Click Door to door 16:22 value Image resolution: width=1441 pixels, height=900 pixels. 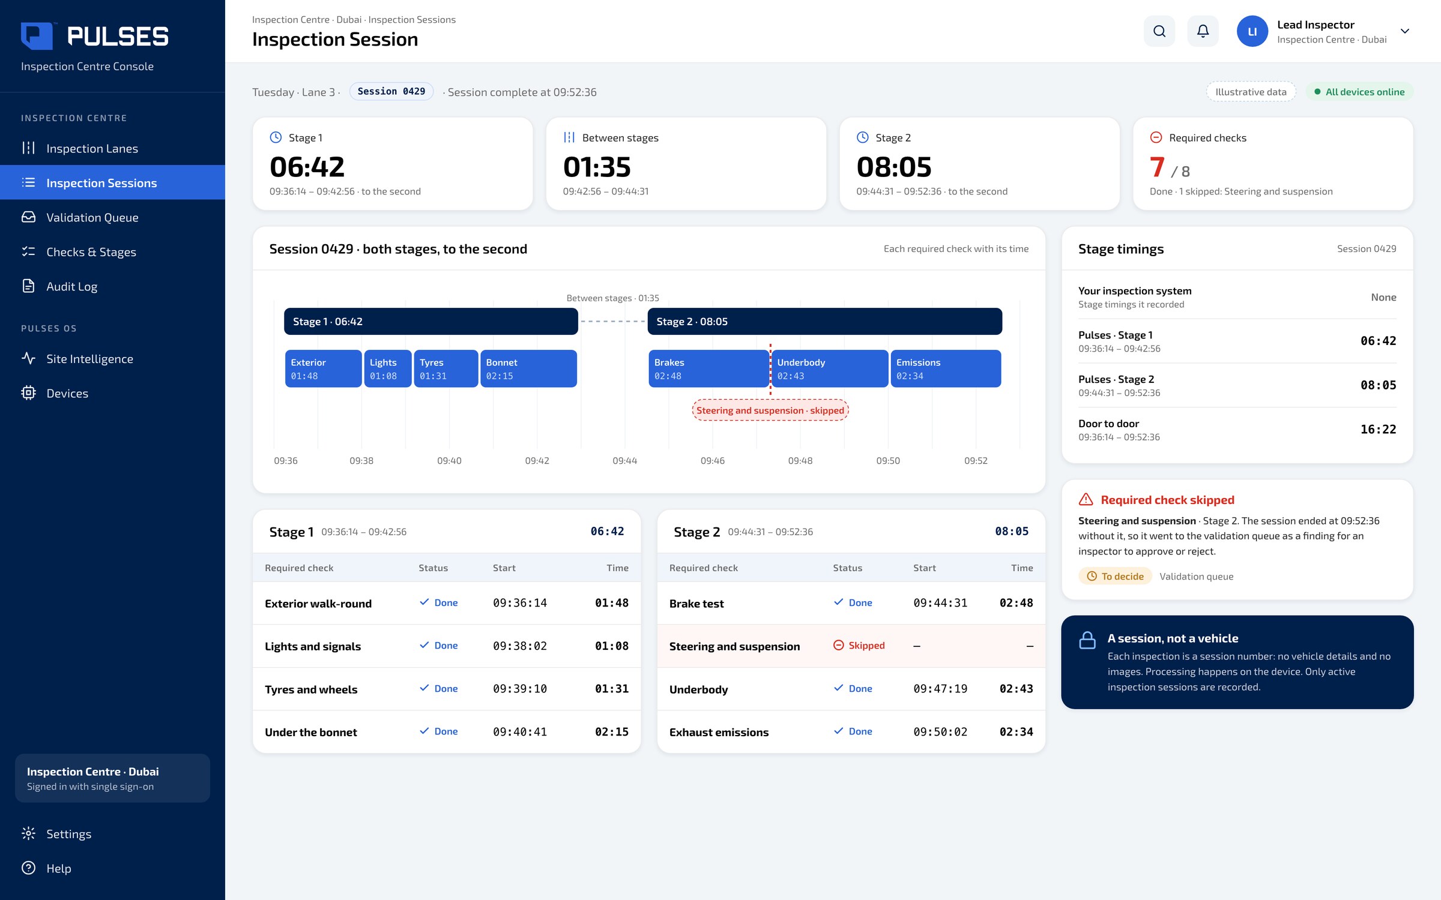[x=1378, y=430]
